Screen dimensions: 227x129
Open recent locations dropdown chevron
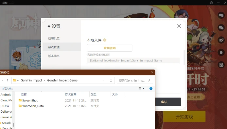coord(3,80)
